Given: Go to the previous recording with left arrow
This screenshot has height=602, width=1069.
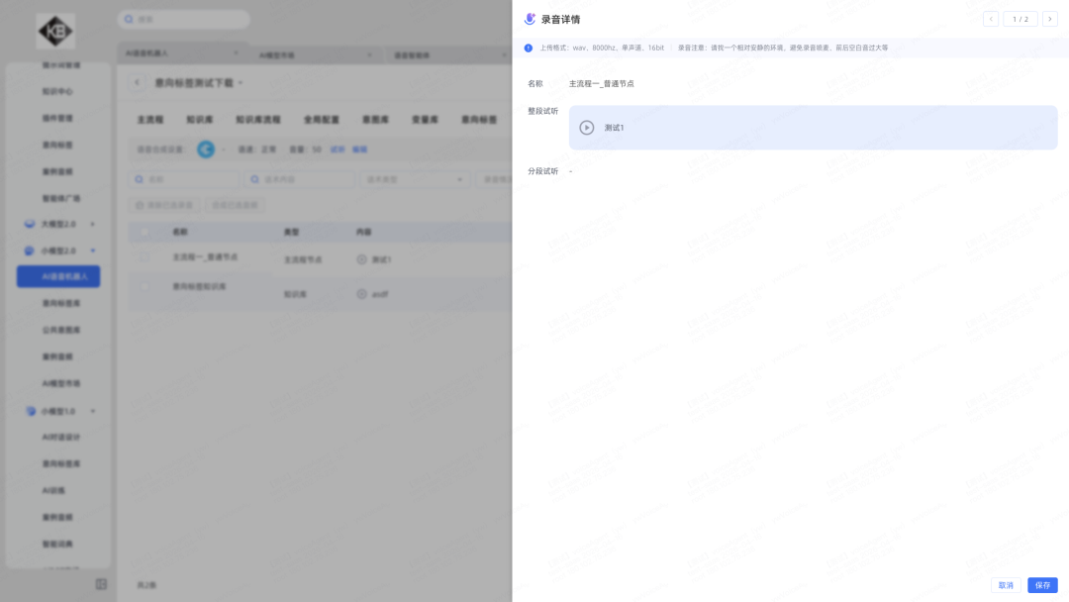Looking at the screenshot, I should click(991, 19).
